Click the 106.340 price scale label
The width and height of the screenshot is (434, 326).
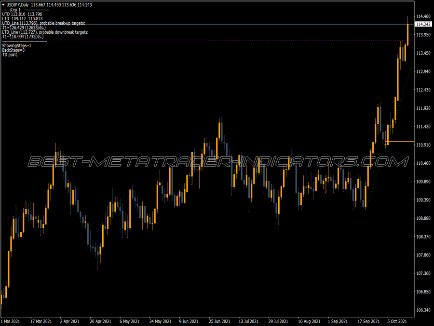[423, 310]
